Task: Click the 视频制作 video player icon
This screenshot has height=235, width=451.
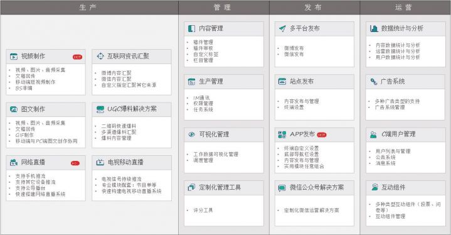Action: (x=14, y=57)
